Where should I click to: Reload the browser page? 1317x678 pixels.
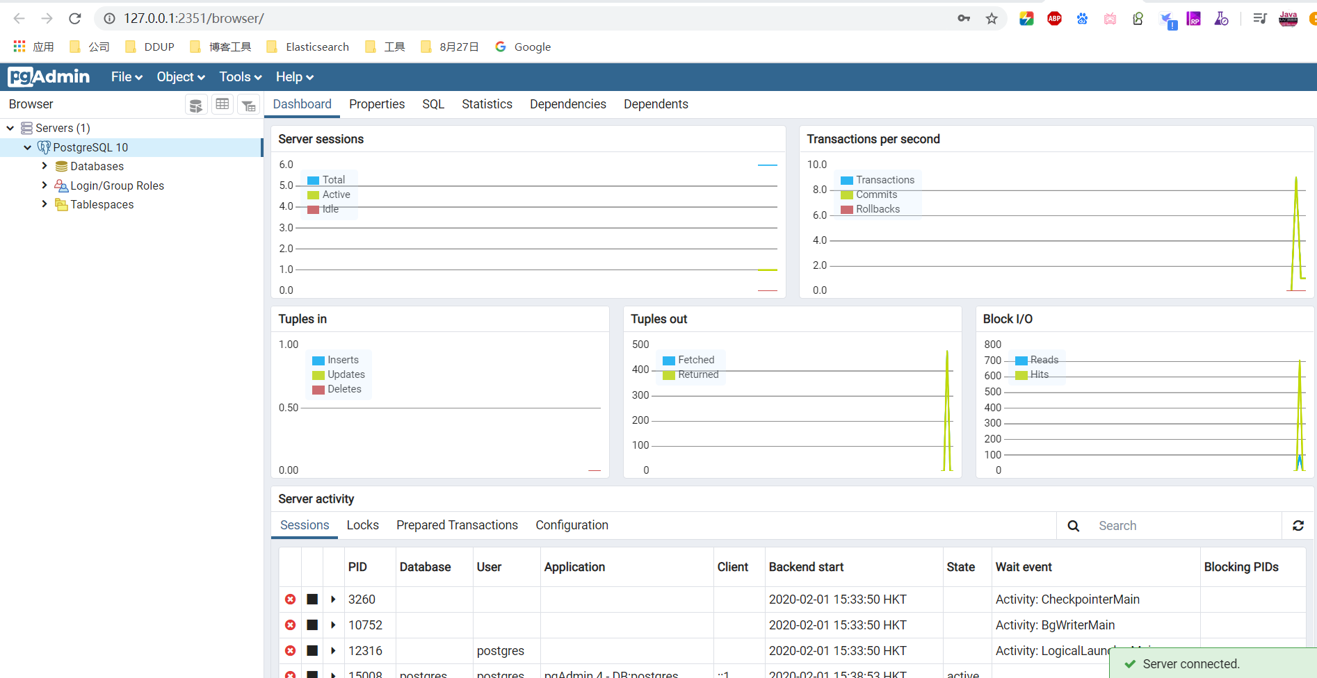pos(75,19)
